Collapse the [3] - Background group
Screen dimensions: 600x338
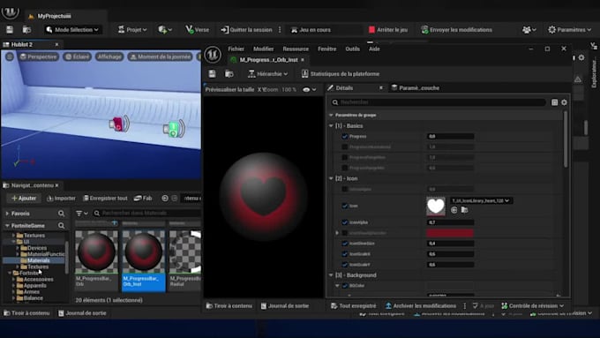pyautogui.click(x=331, y=274)
